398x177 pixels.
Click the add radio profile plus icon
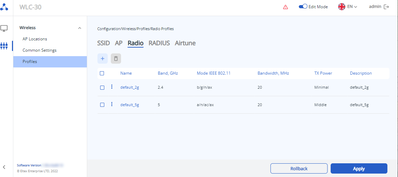(x=103, y=59)
